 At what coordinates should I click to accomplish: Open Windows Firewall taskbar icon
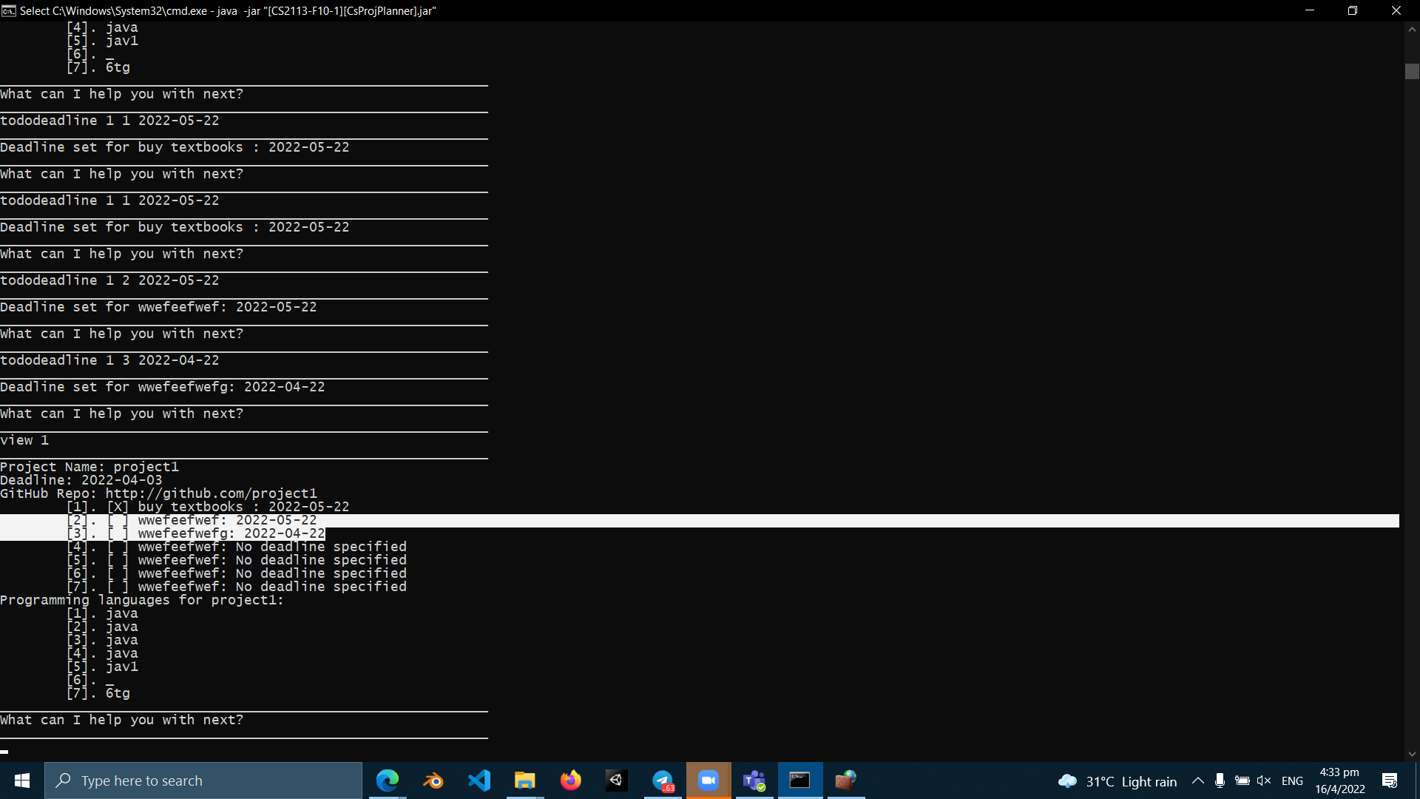coord(845,781)
